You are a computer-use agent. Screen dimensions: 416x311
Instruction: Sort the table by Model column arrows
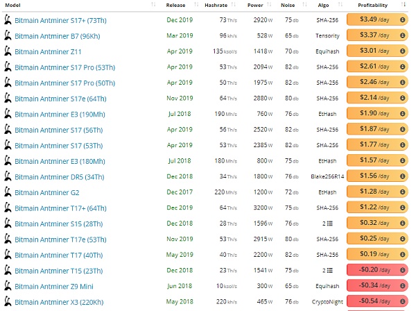[x=153, y=5]
